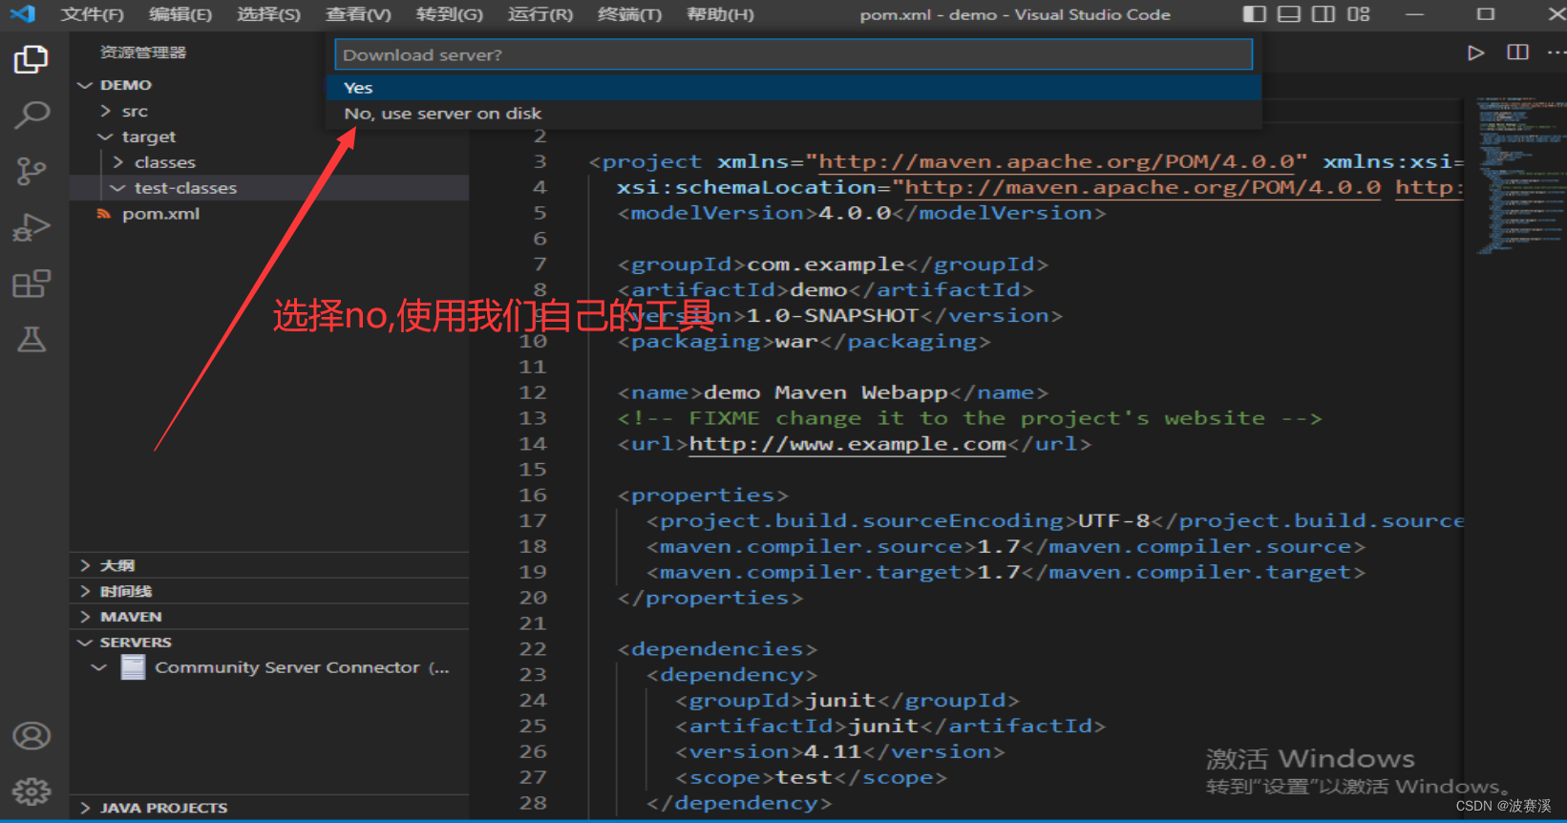Screen dimensions: 1567x823
Task: Open the schemaLocation POM/4.0.0 link
Action: click(1142, 187)
